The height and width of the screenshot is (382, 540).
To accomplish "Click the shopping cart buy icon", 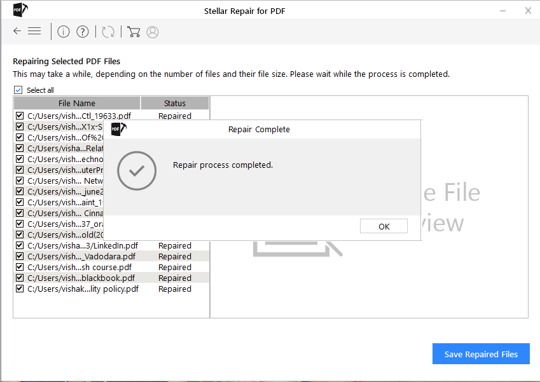I will tap(134, 32).
